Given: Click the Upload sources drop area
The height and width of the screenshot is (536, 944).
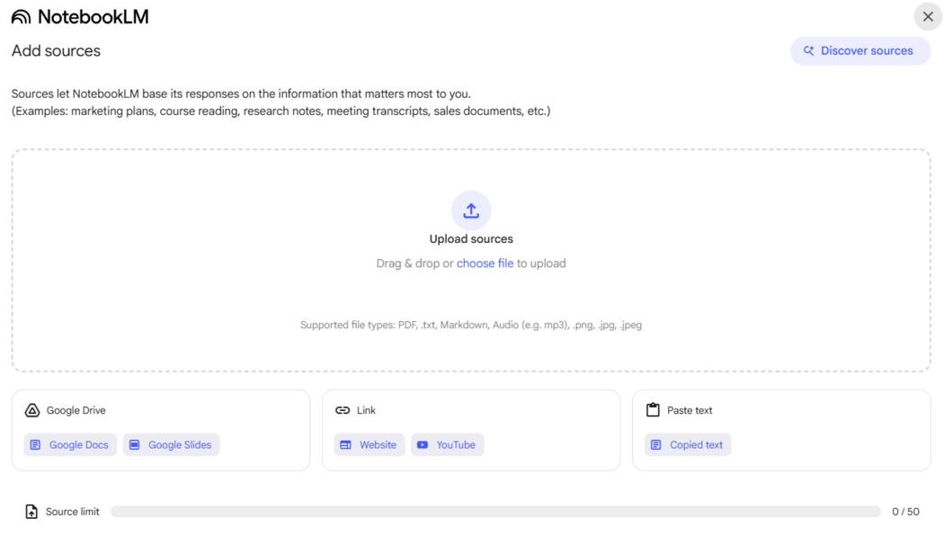Looking at the screenshot, I should pos(471,260).
